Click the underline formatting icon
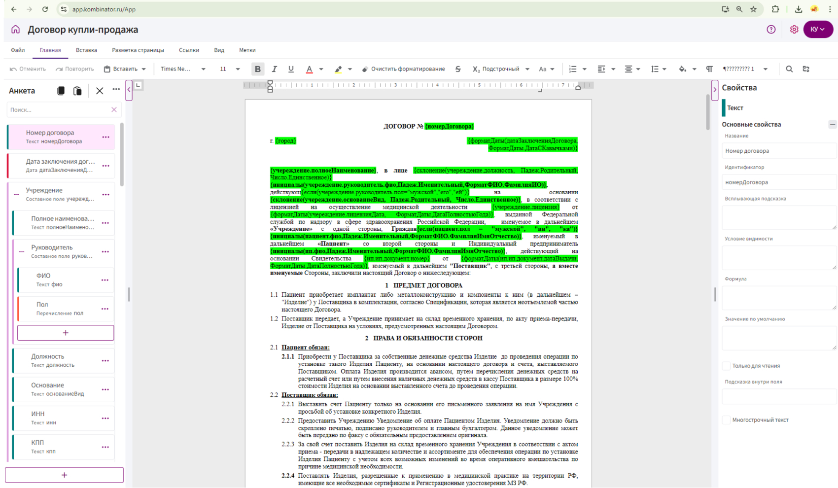Screen dimensions: 838x488 tap(291, 69)
